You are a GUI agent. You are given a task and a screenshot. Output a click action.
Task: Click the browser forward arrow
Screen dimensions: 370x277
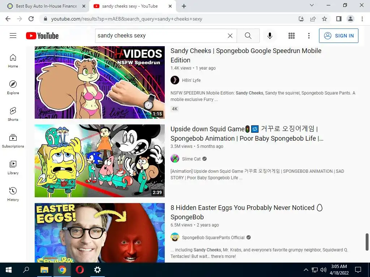[20, 19]
